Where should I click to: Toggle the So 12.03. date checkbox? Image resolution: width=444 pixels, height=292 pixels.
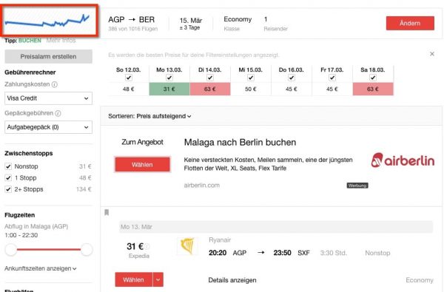pyautogui.click(x=129, y=78)
